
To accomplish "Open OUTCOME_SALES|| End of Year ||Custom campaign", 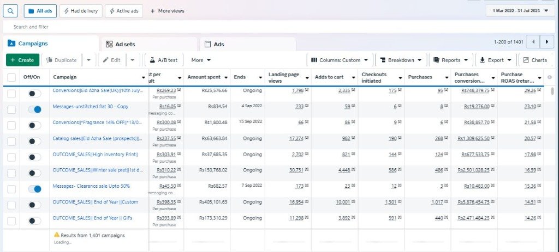I will point(95,202).
